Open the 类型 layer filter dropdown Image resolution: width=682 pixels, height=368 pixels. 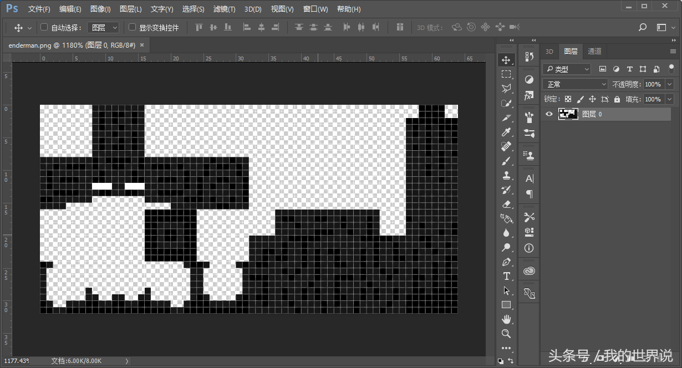pyautogui.click(x=567, y=69)
